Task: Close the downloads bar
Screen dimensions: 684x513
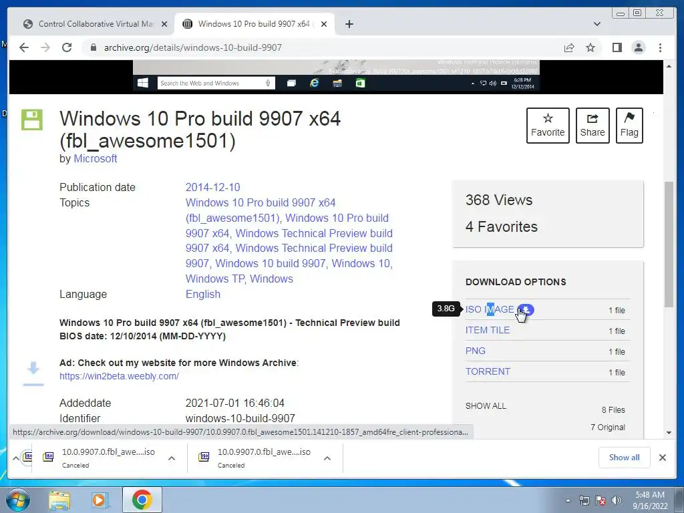Action: pyautogui.click(x=662, y=458)
